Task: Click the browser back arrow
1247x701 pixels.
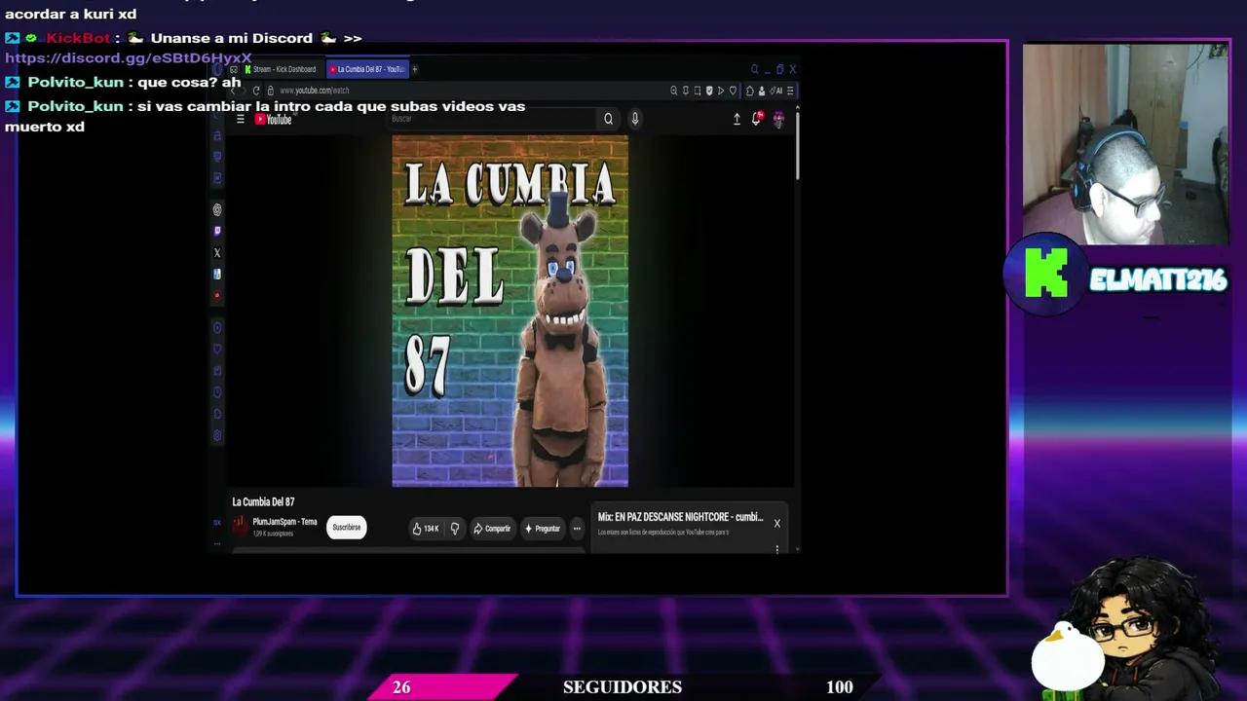Action: coord(233,91)
